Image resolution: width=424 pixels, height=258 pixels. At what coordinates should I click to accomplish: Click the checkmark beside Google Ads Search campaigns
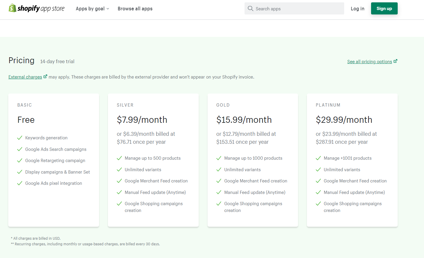(20, 149)
